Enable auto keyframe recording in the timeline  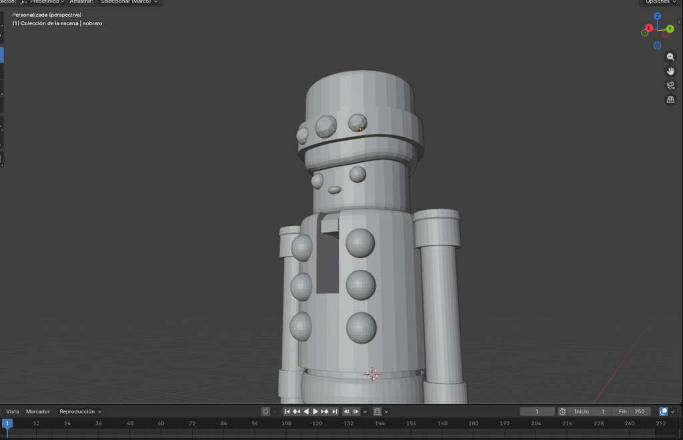pyautogui.click(x=265, y=411)
